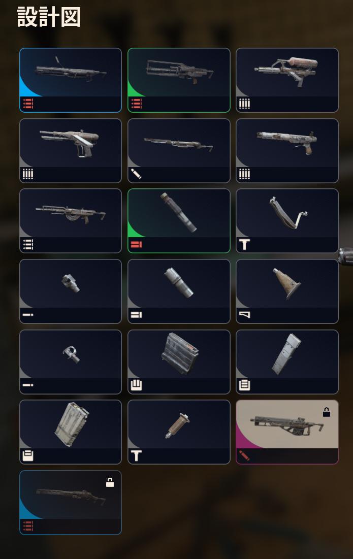Select the drum magazine machine gun blueprint

point(71,221)
